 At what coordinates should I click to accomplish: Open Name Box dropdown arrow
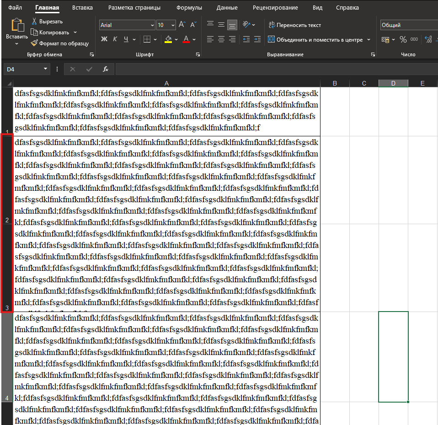point(45,69)
